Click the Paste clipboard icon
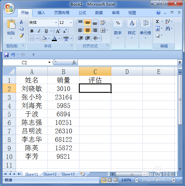Viewport: 185px width, 186px height. click(11, 24)
